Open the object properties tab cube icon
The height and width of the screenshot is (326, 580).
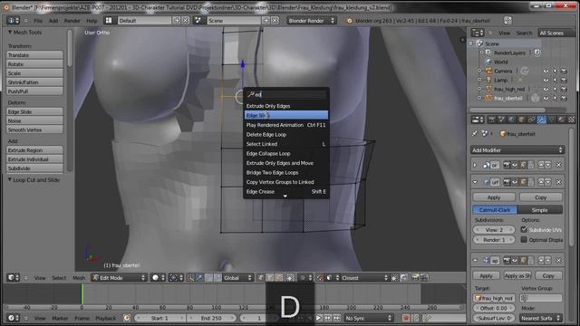tap(522, 120)
